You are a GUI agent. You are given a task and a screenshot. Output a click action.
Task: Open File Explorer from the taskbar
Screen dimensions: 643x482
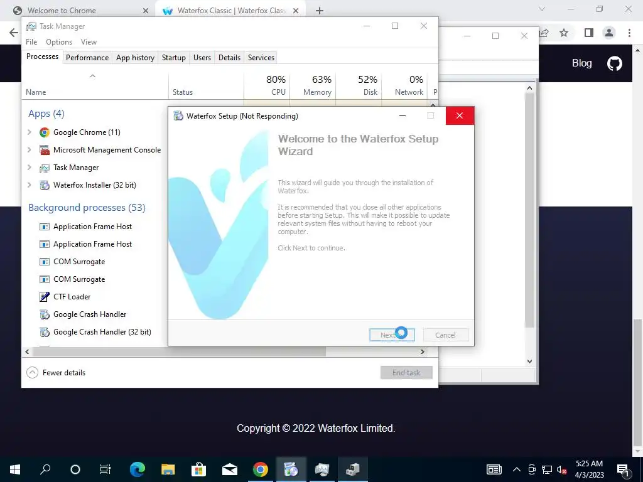coord(168,469)
